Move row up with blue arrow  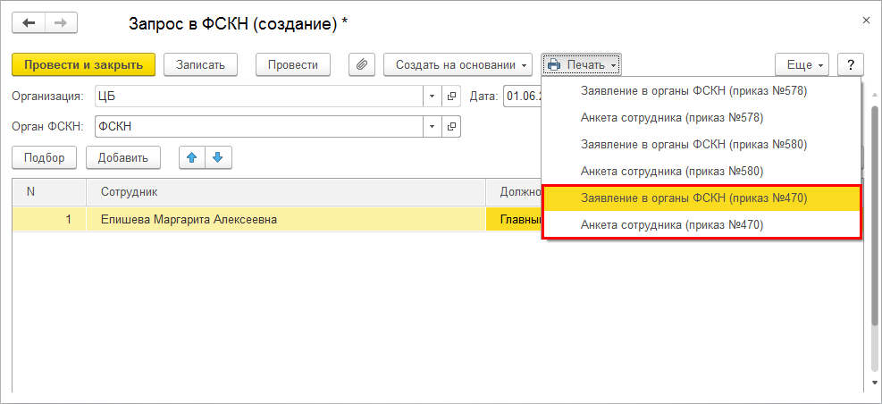coord(191,158)
